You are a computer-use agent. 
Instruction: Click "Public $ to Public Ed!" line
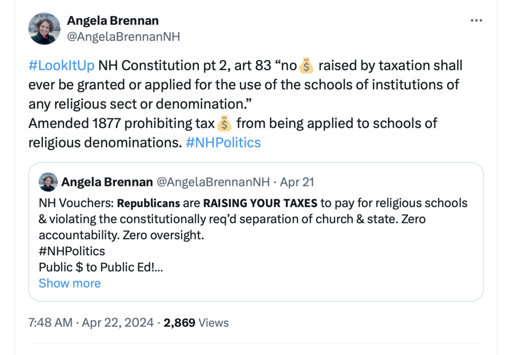(x=101, y=267)
